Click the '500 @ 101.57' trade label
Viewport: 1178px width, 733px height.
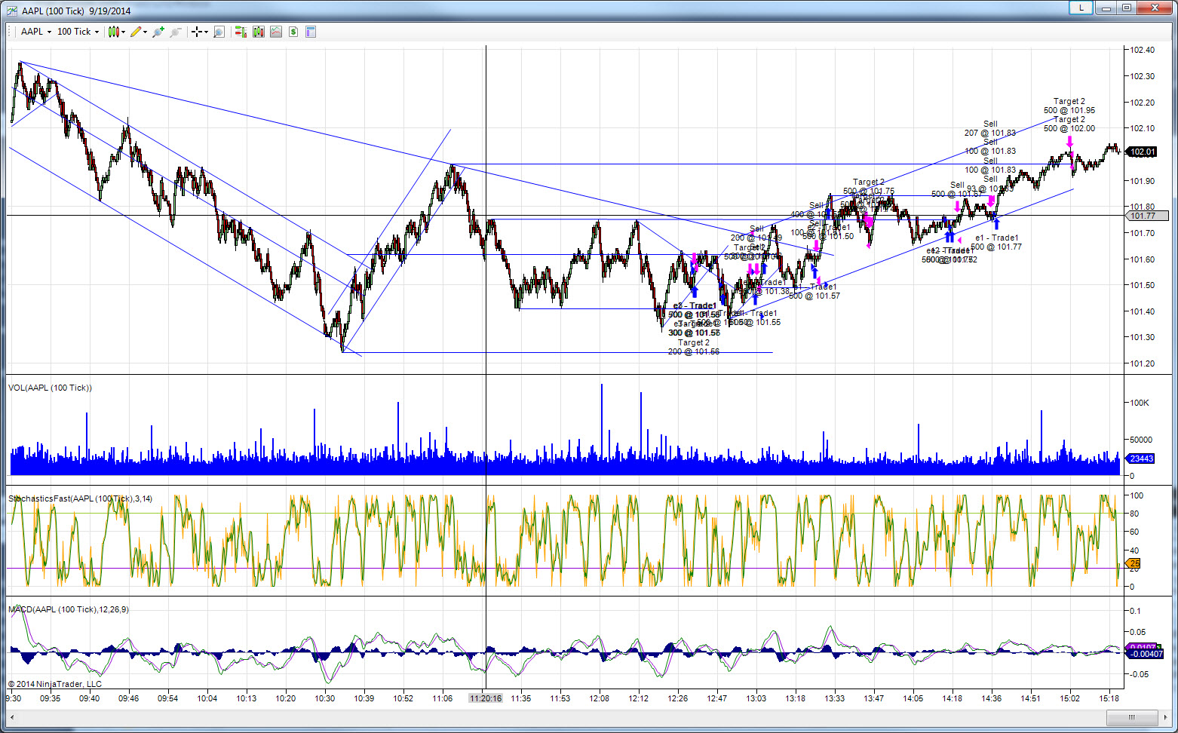(x=814, y=296)
